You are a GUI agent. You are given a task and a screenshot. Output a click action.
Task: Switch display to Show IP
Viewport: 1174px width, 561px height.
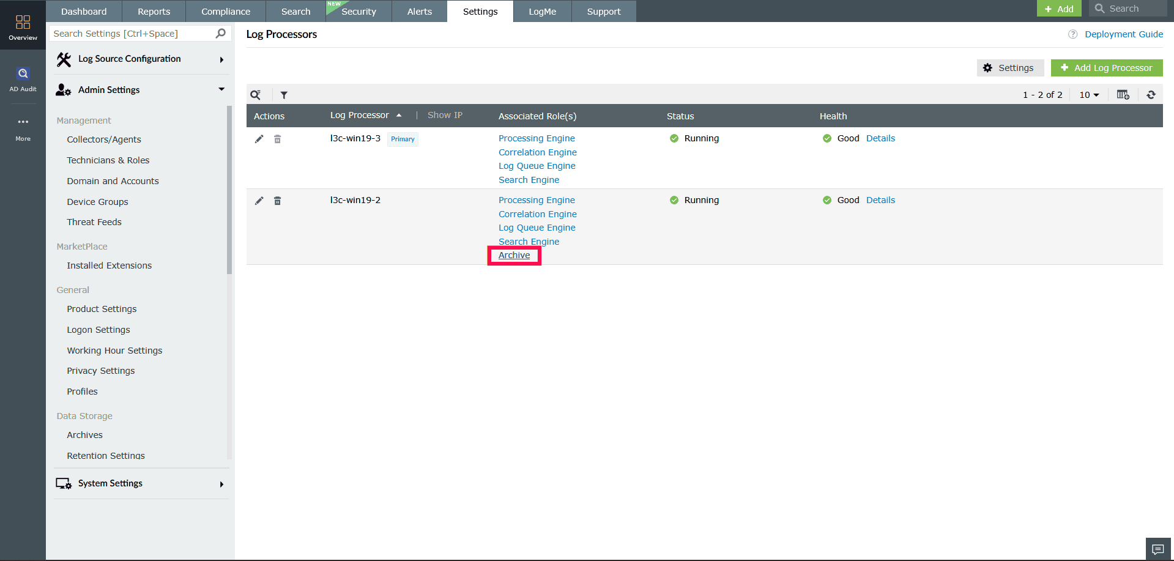[x=445, y=115]
